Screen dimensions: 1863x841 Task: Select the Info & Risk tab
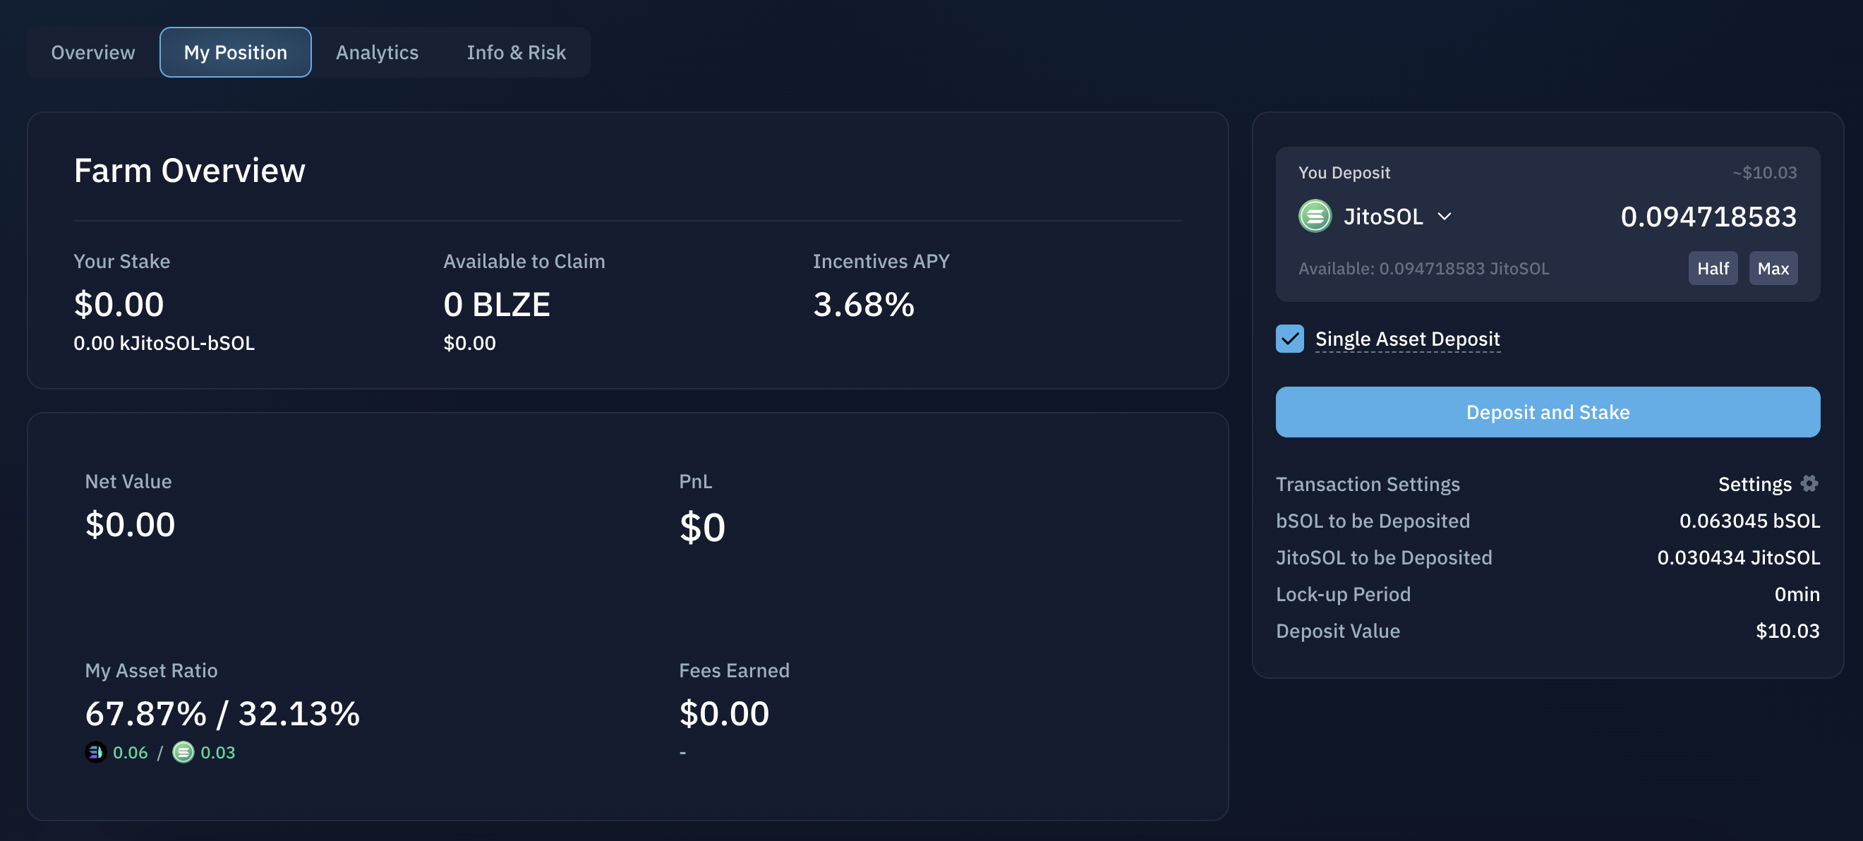(x=516, y=52)
